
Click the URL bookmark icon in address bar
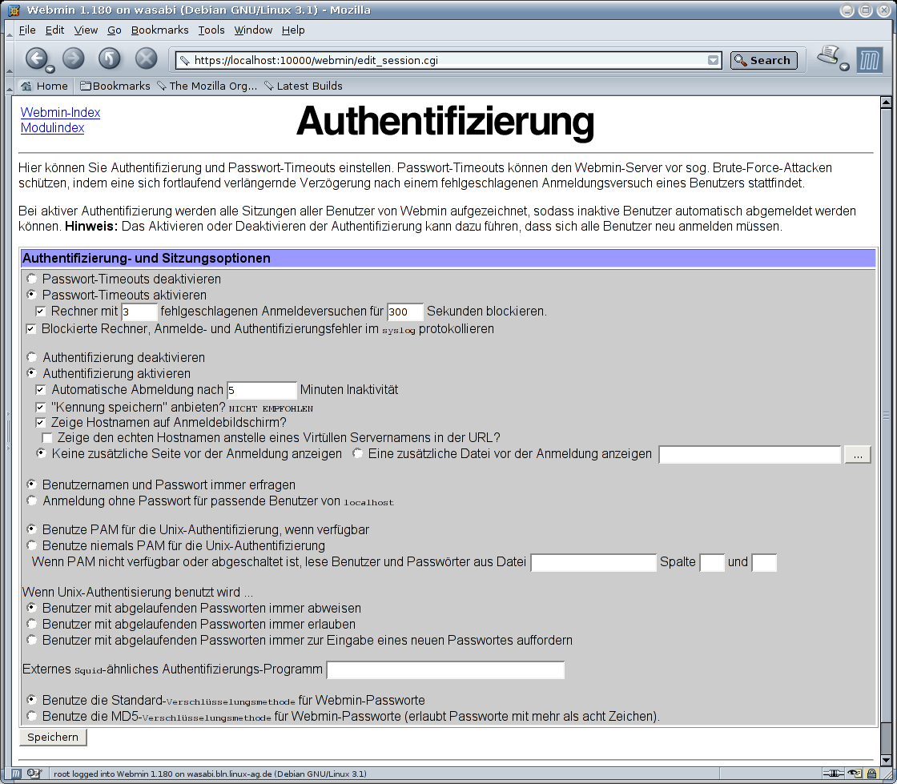click(184, 60)
